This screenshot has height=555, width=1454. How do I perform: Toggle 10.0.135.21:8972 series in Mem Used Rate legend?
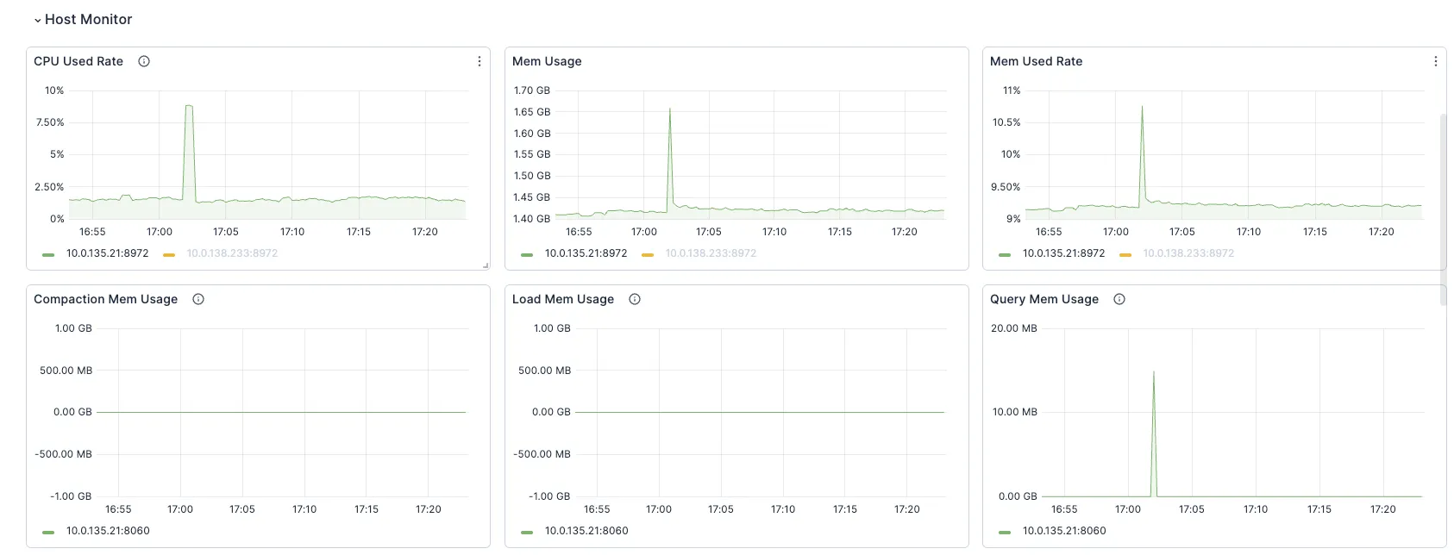click(x=1063, y=253)
